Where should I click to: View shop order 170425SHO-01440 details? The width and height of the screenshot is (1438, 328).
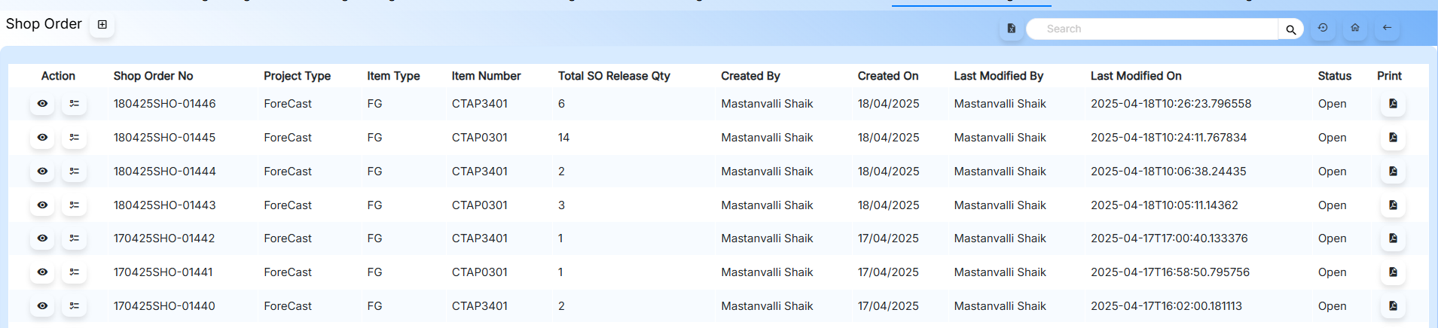click(x=42, y=306)
